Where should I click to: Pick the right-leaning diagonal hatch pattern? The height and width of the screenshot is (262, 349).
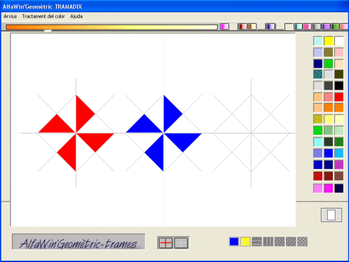(x=291, y=242)
